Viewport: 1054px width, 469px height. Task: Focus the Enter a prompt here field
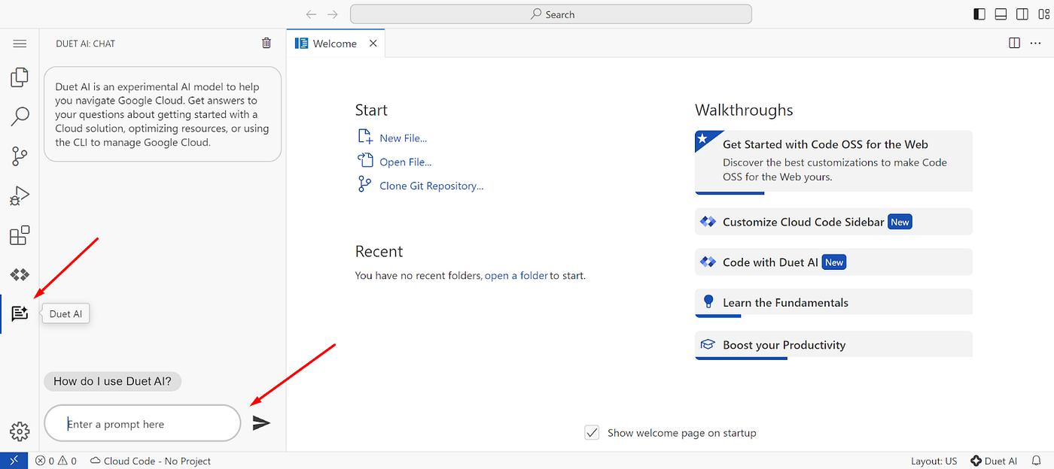point(142,424)
